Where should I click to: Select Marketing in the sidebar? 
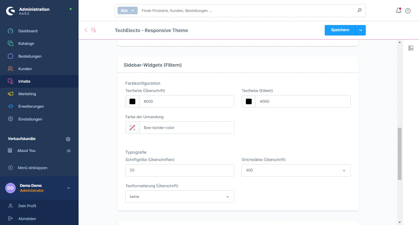click(x=27, y=94)
